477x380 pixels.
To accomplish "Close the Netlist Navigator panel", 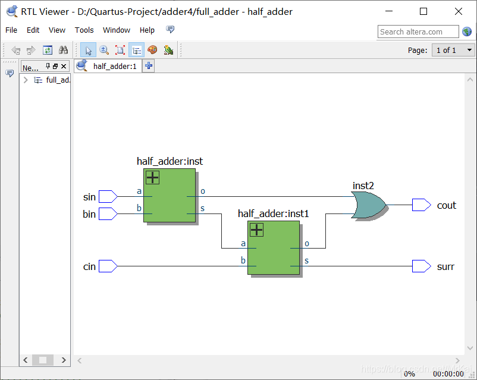I will click(x=64, y=66).
